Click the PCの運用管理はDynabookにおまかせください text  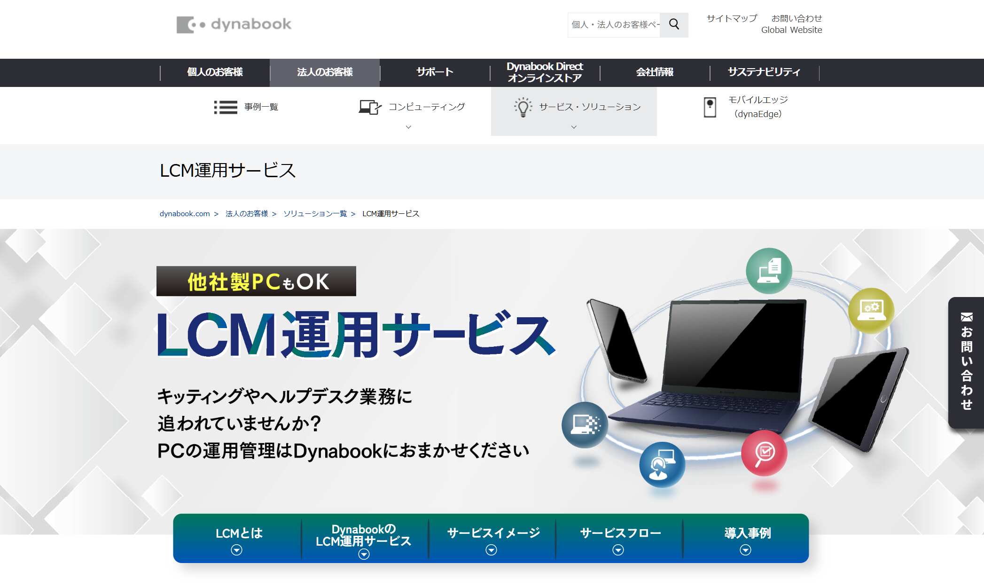click(343, 451)
